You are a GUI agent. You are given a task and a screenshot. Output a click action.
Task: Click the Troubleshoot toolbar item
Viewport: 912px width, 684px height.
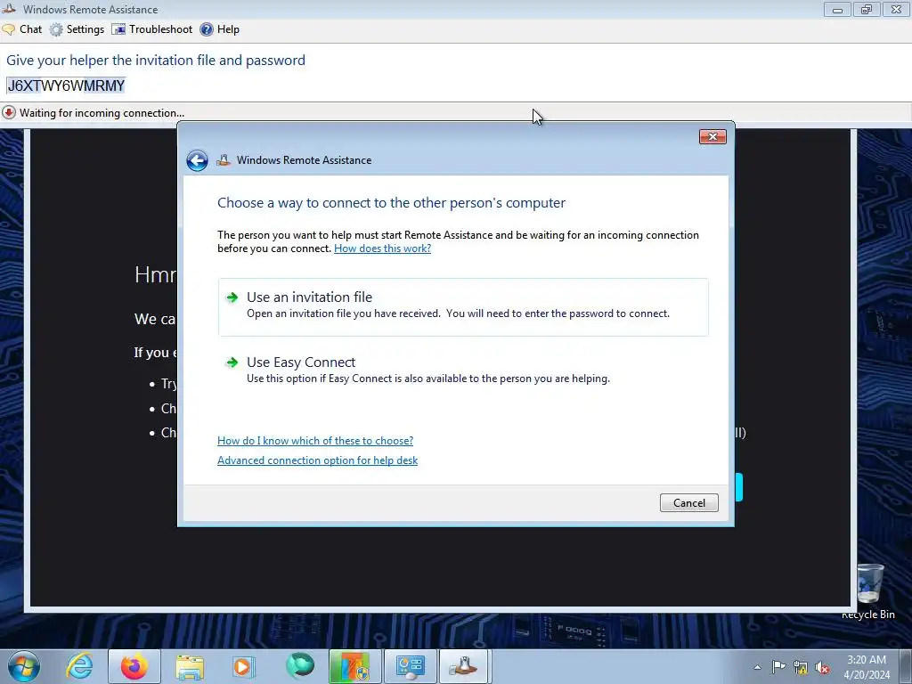151,29
